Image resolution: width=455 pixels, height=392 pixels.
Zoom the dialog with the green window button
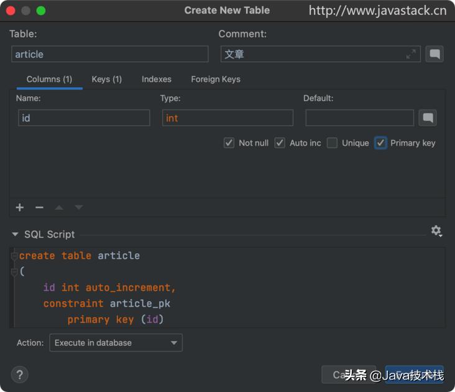(41, 11)
